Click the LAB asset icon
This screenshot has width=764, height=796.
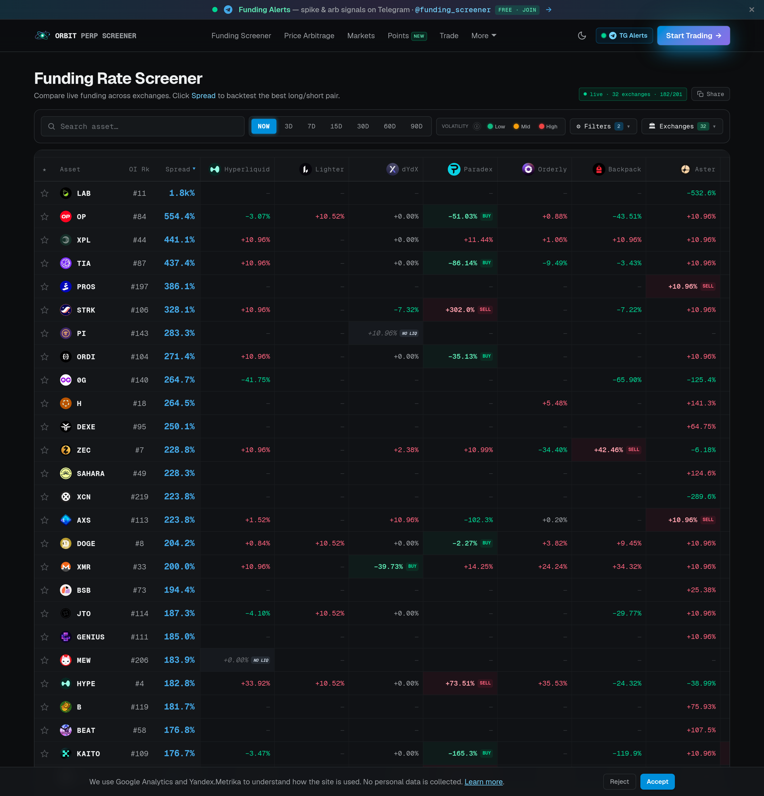pyautogui.click(x=66, y=193)
